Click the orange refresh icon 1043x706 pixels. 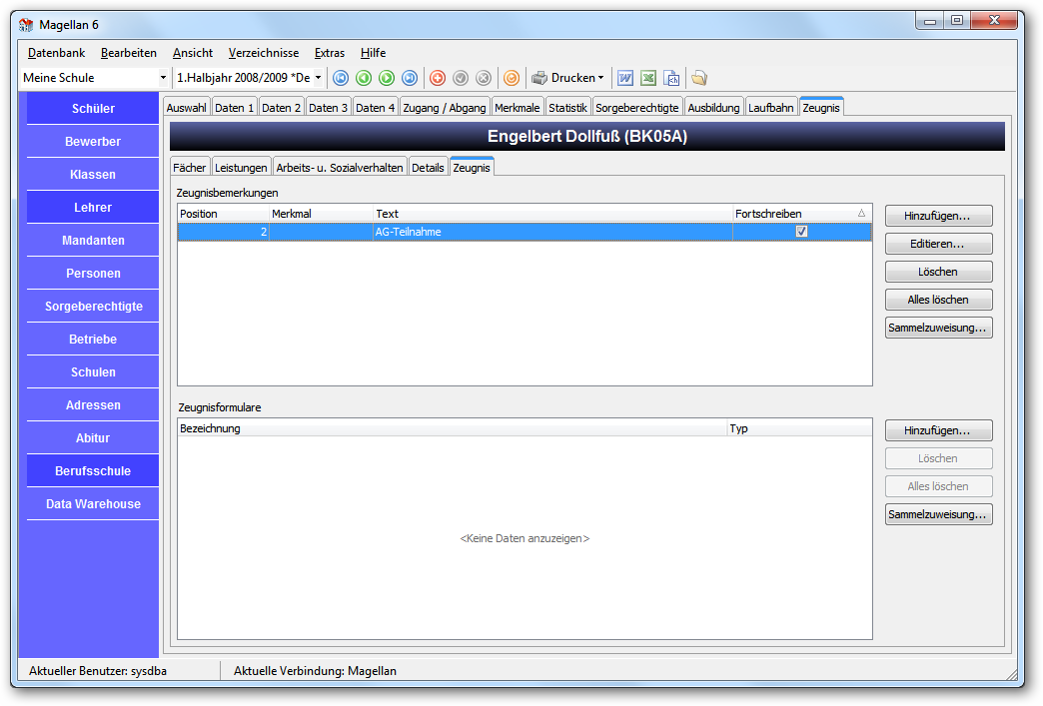[x=511, y=79]
